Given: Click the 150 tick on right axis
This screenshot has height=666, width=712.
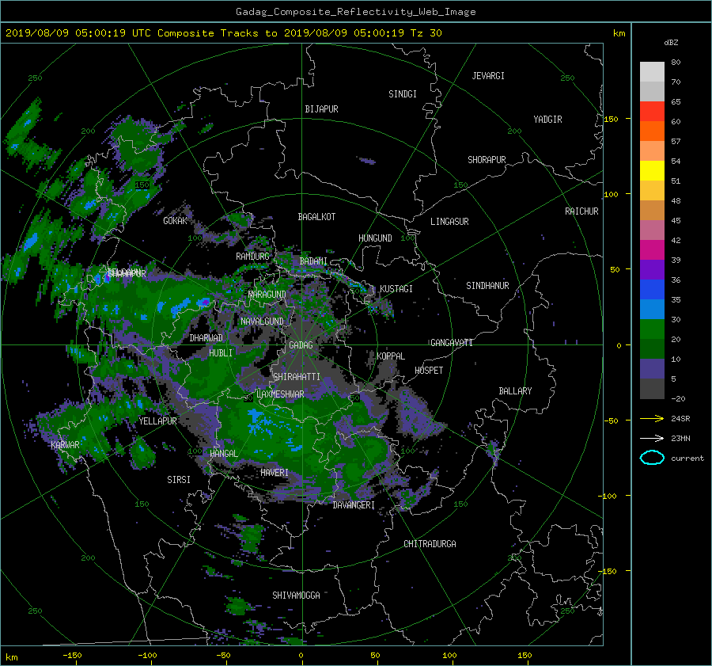Looking at the screenshot, I should coord(612,119).
